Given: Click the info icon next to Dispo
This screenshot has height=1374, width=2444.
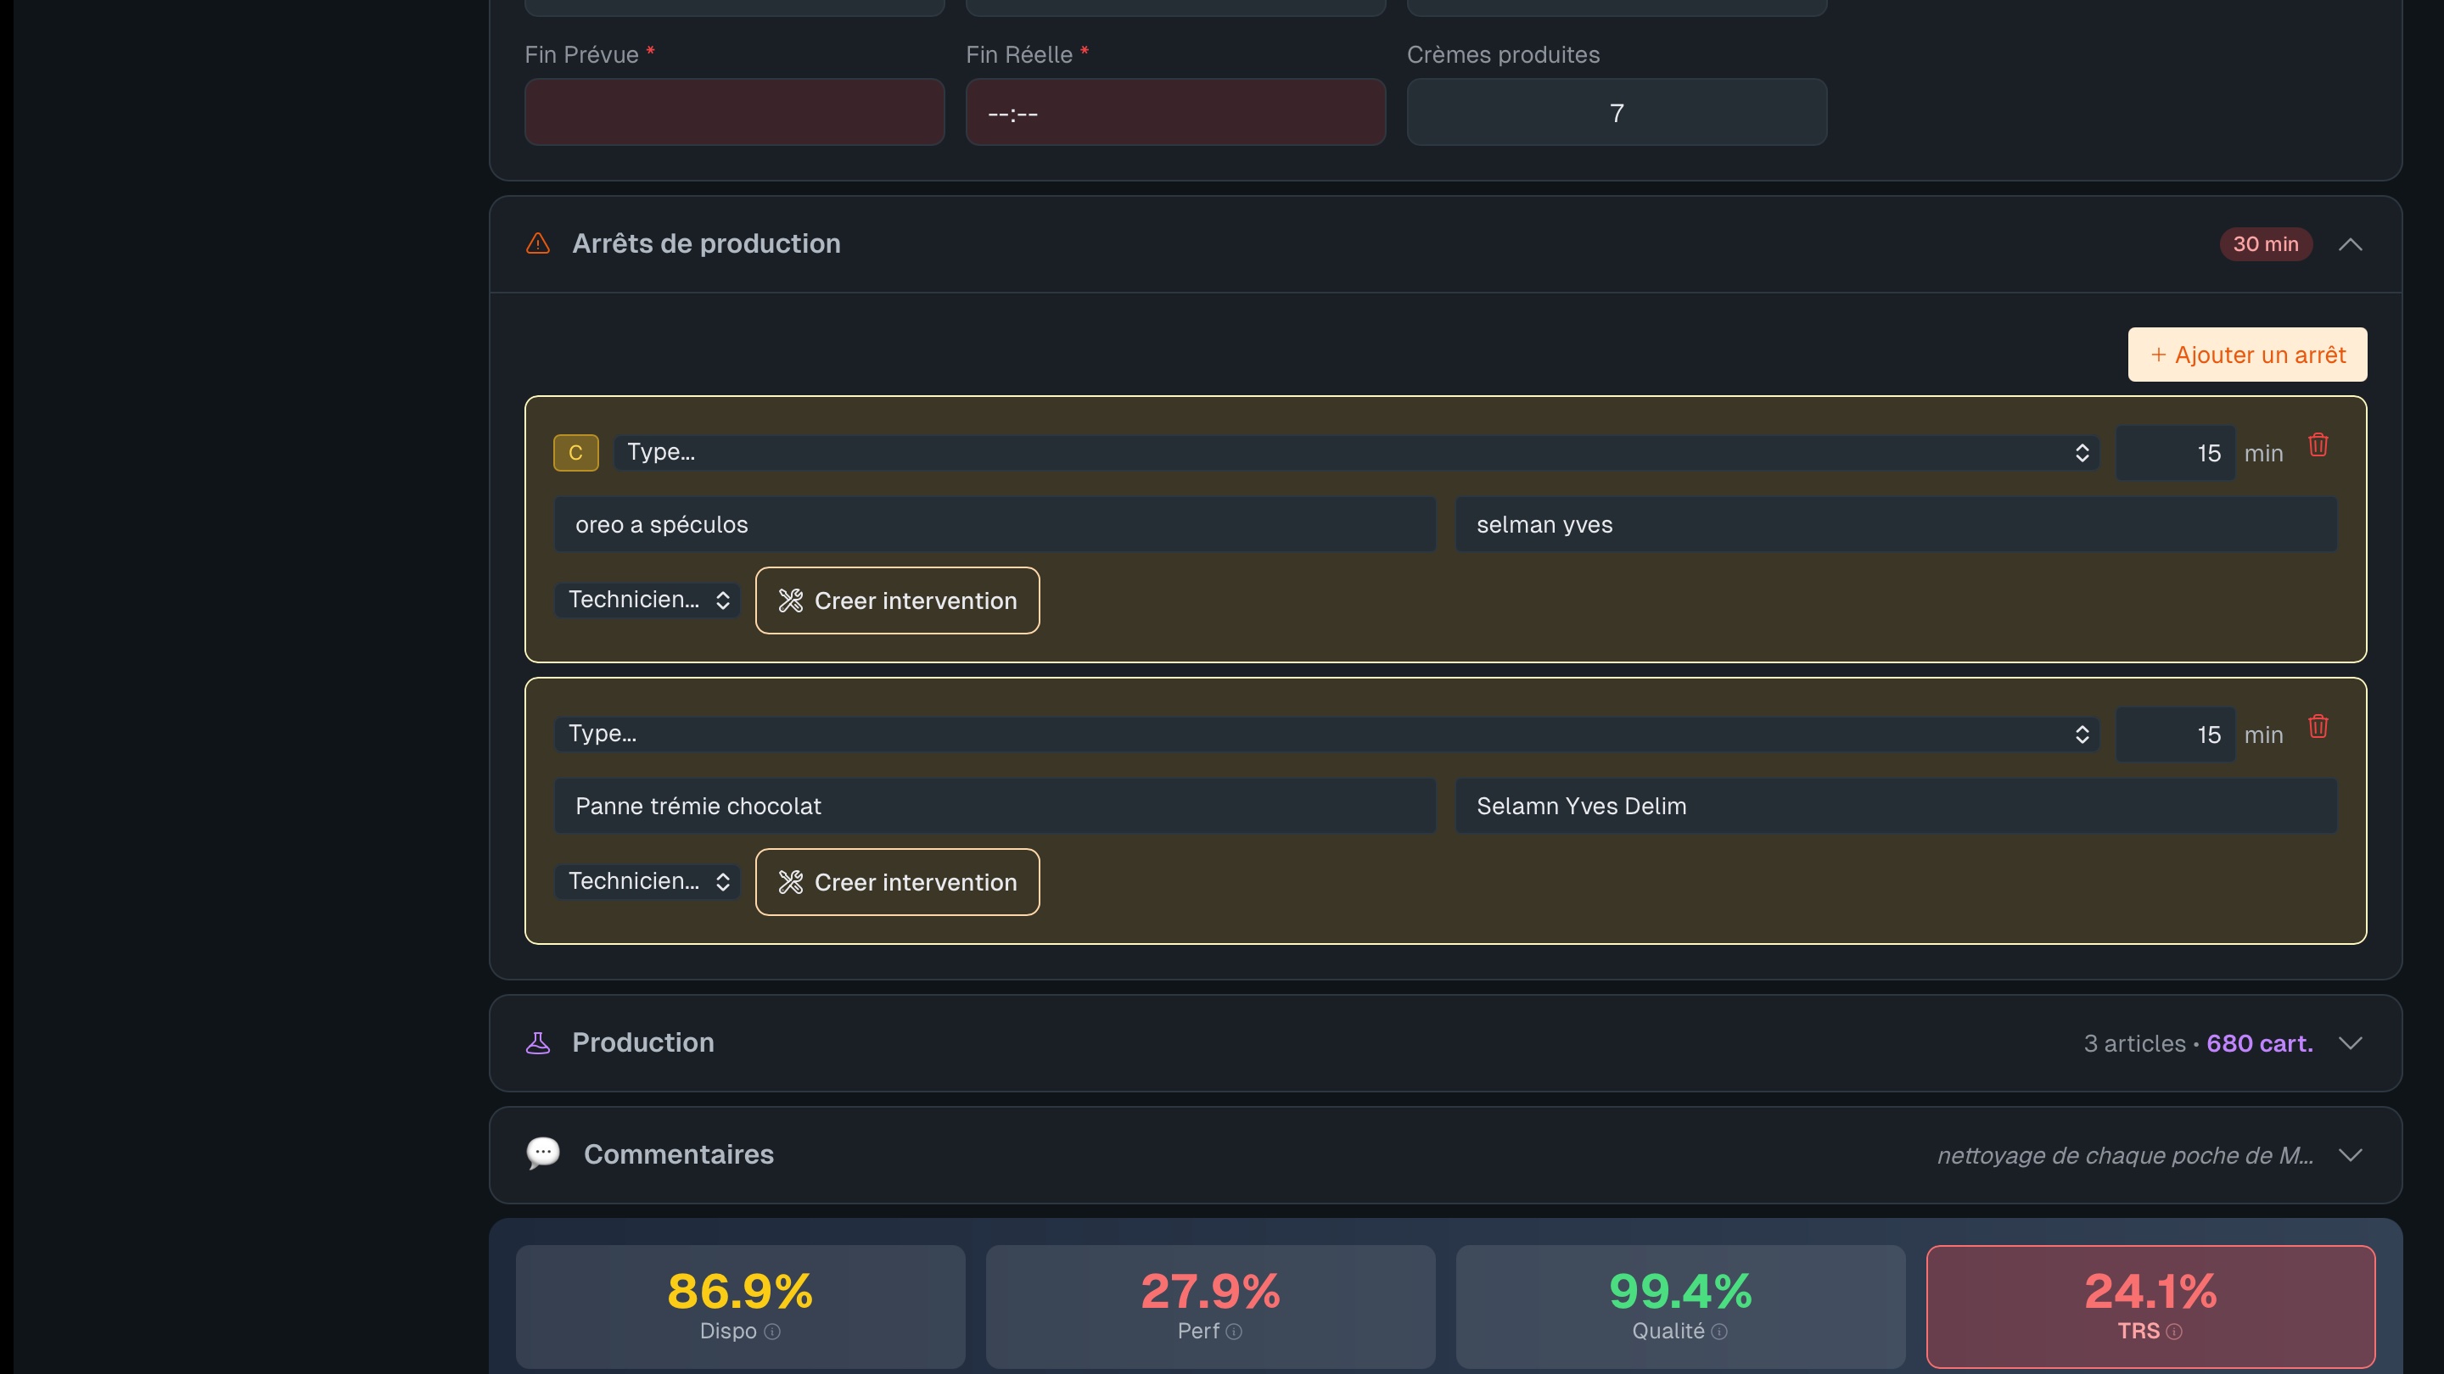Looking at the screenshot, I should 772,1332.
